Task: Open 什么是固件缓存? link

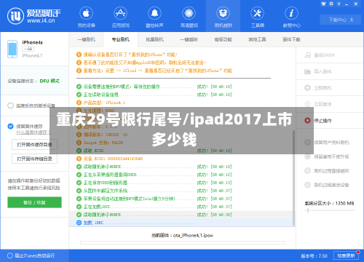Action: 33,132
